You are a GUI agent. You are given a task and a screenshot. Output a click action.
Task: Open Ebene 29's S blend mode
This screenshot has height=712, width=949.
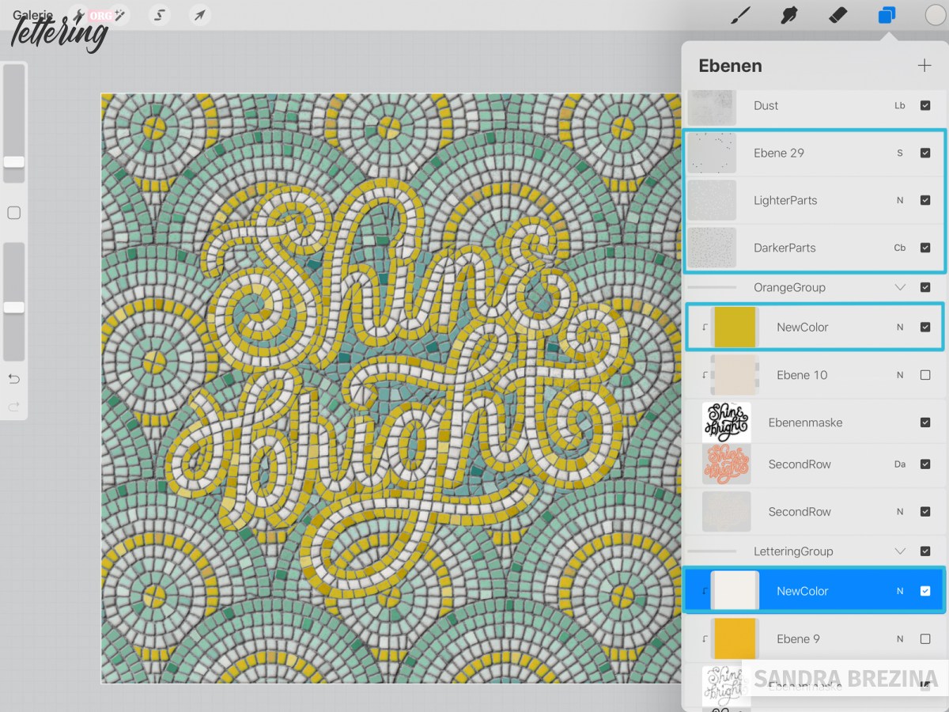pos(900,153)
